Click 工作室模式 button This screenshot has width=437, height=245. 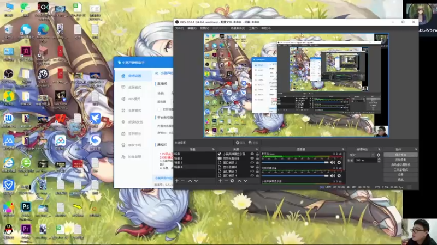point(400,170)
